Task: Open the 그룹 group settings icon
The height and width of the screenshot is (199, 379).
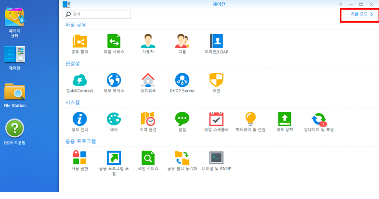Action: pyautogui.click(x=182, y=41)
